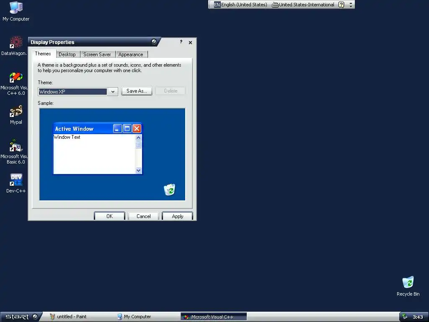
Task: Click the help question mark in Display Properties
Action: point(181,42)
